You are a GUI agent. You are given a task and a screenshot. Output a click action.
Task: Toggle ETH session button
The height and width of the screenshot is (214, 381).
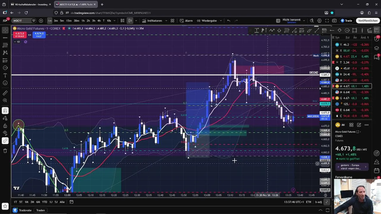tap(309, 202)
